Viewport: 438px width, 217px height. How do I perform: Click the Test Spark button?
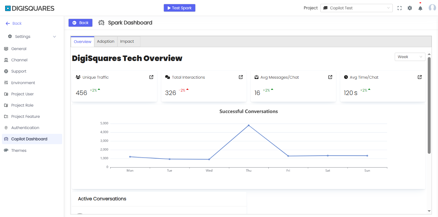[180, 8]
